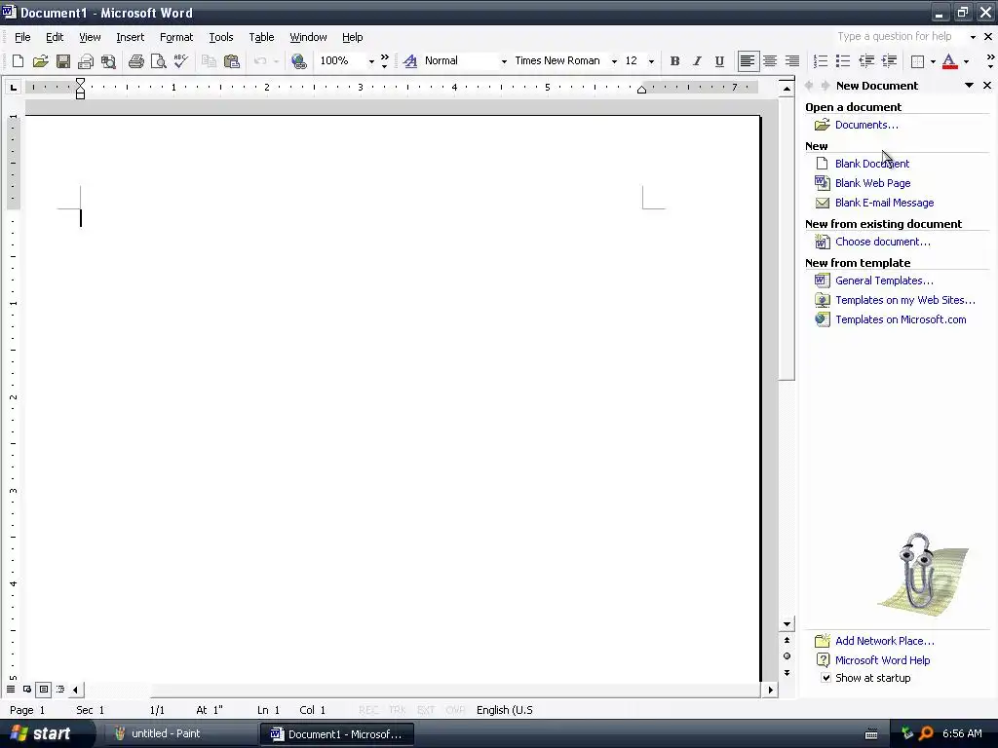Click the Insert Hyperlink globe icon

coord(298,61)
